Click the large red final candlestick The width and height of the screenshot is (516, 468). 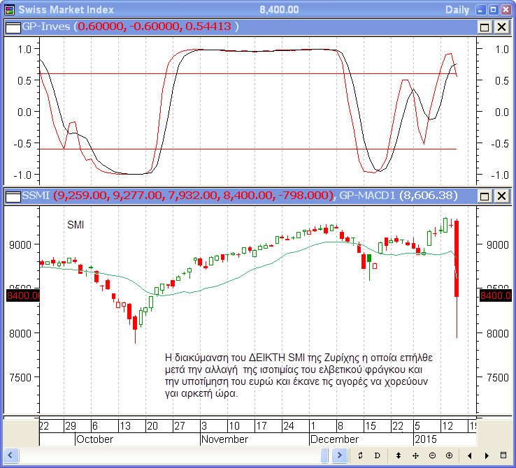tap(457, 258)
